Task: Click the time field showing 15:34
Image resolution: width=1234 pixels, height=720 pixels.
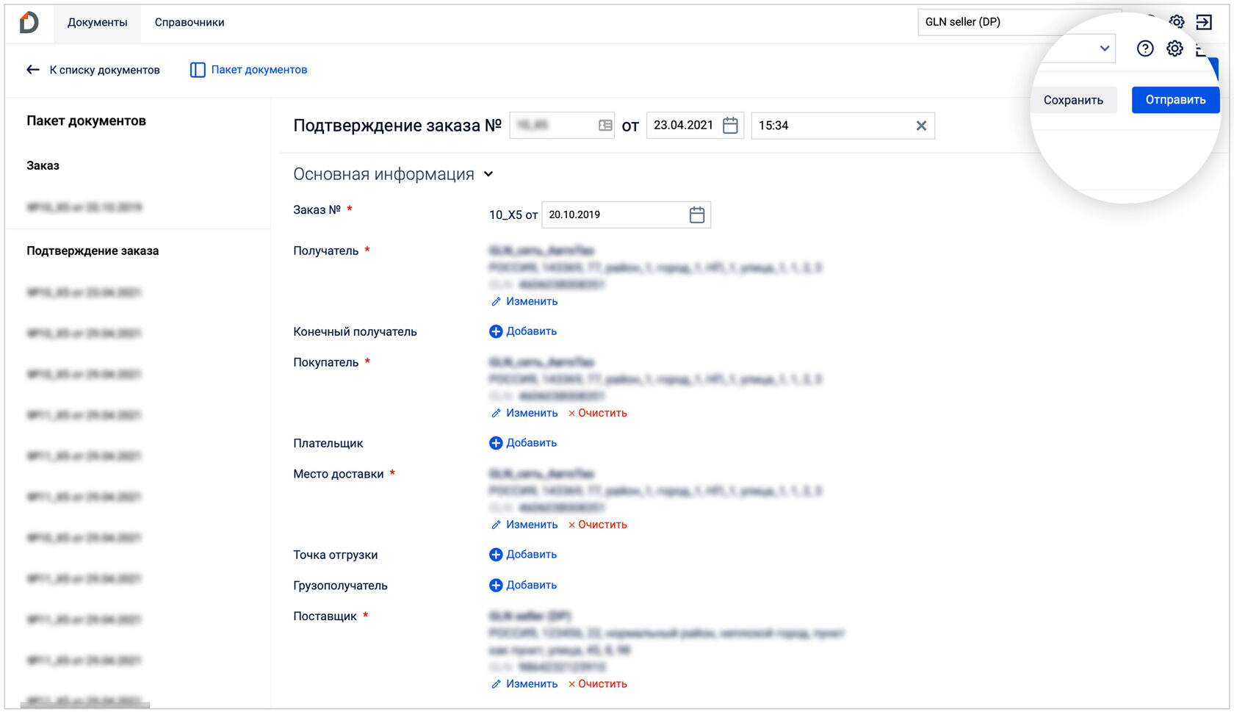Action: click(842, 126)
